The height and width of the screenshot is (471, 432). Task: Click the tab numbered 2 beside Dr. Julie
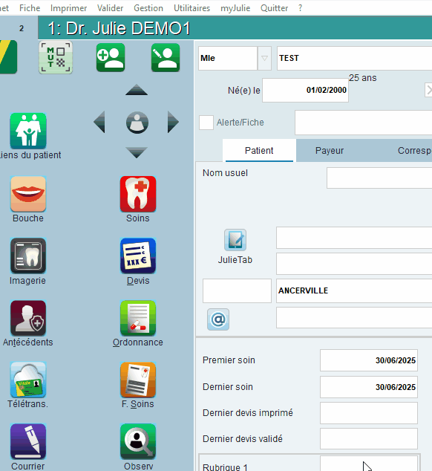[22, 28]
